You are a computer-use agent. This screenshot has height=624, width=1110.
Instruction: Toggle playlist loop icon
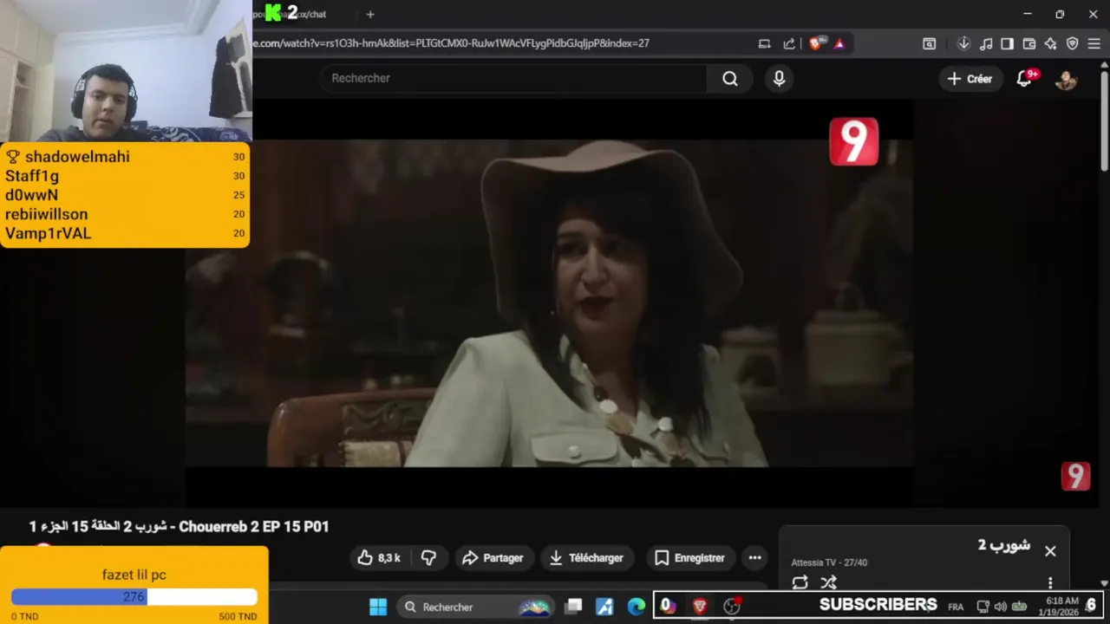pyautogui.click(x=800, y=582)
